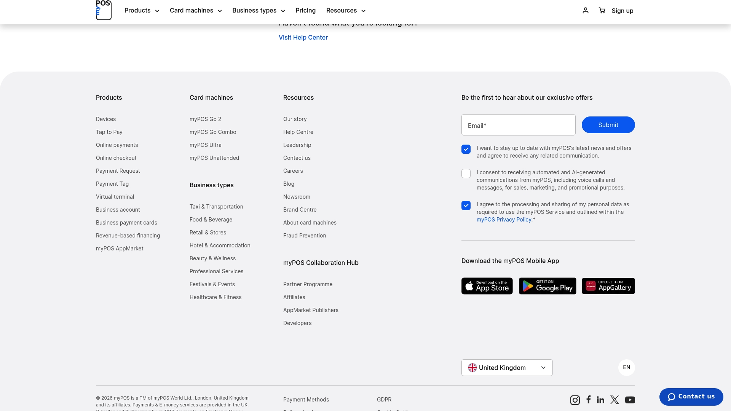Select the EN language button

627,368
